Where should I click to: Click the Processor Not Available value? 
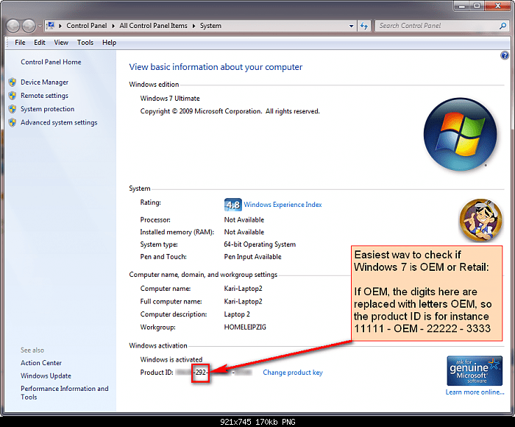tap(244, 220)
